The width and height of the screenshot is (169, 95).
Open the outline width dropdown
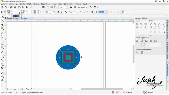click(107, 12)
